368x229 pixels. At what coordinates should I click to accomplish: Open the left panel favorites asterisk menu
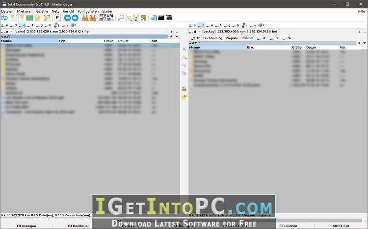(x=171, y=36)
